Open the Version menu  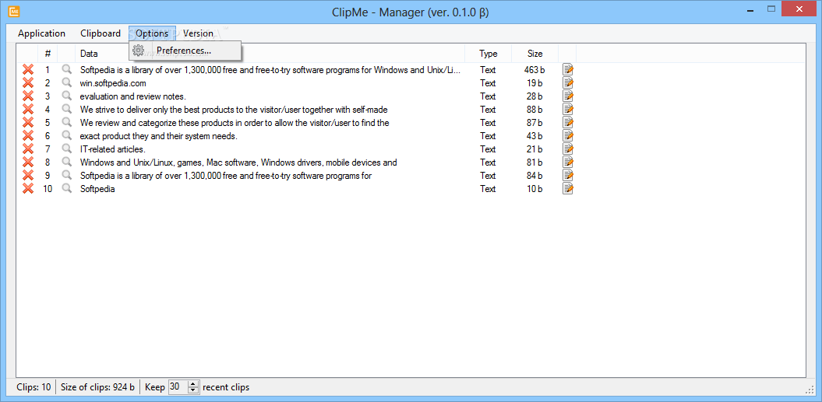click(198, 33)
